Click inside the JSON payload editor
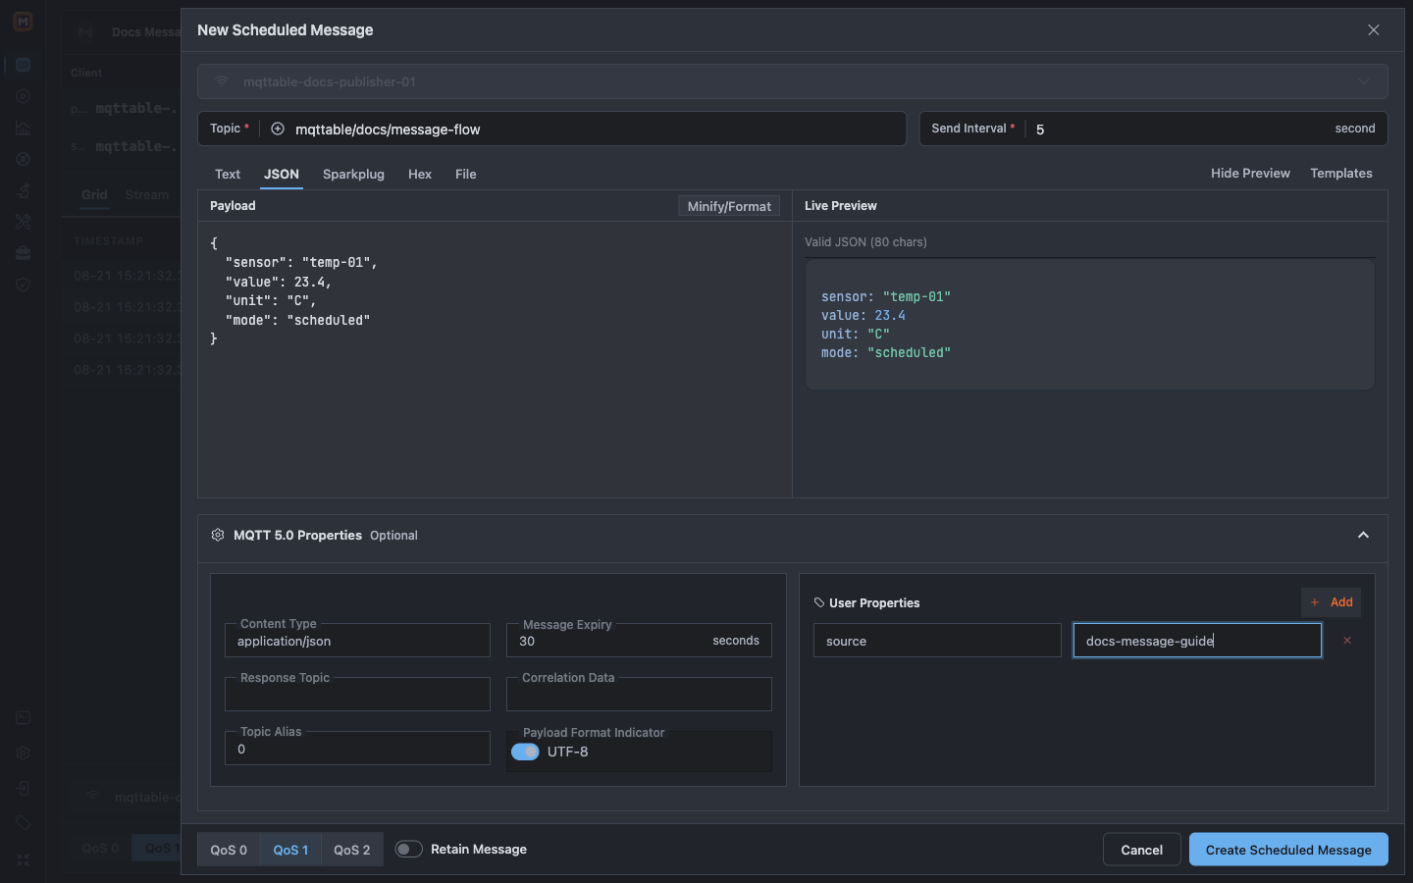The height and width of the screenshot is (883, 1413). point(495,359)
